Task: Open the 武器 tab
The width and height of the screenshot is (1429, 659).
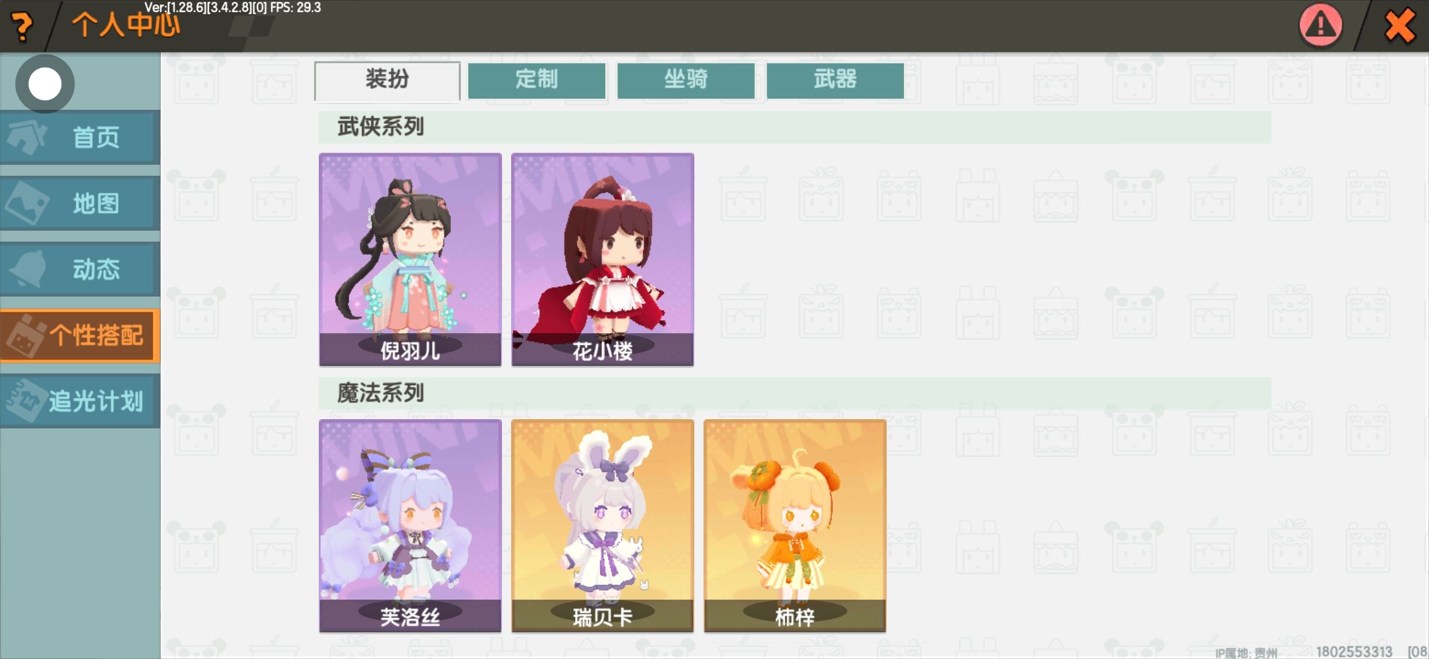Action: pos(835,80)
